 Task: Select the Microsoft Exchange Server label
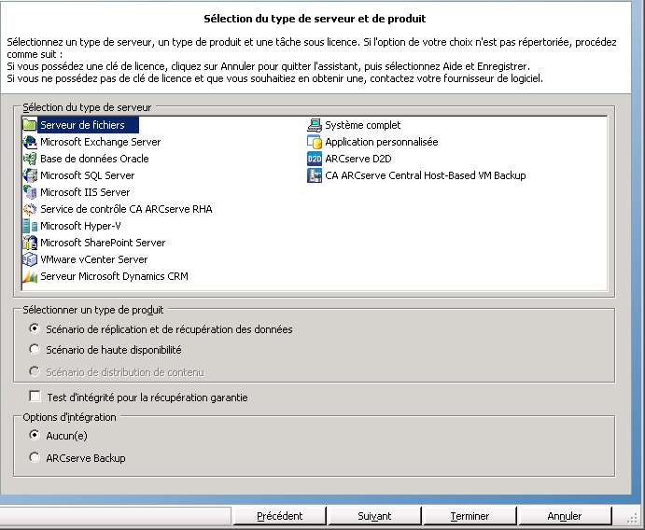coord(101,142)
